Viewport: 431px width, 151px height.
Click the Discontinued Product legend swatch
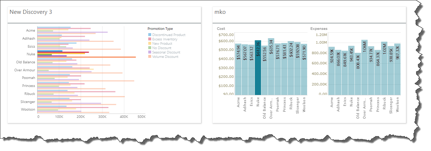(149, 35)
